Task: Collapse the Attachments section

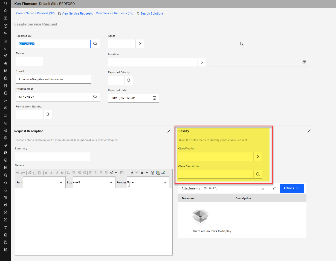Action: point(274,188)
